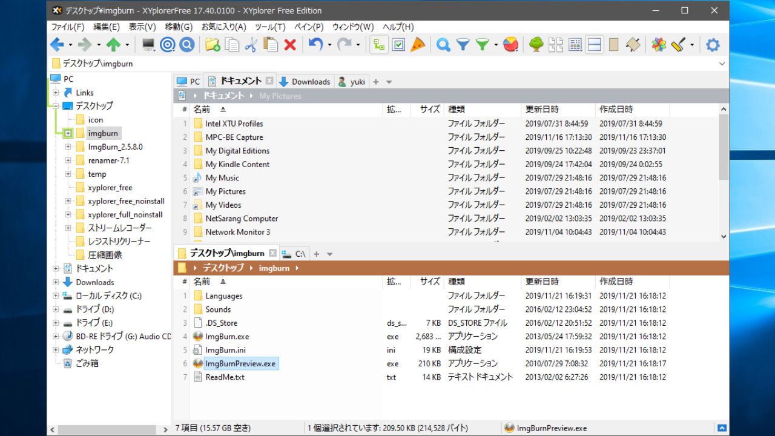Toggle the tilted tan panel toolbar icon

point(633,44)
